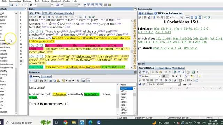Viewport: 223px width, 125px height.
Task: Click the bullet list icon in Editors
Action: point(161,80)
